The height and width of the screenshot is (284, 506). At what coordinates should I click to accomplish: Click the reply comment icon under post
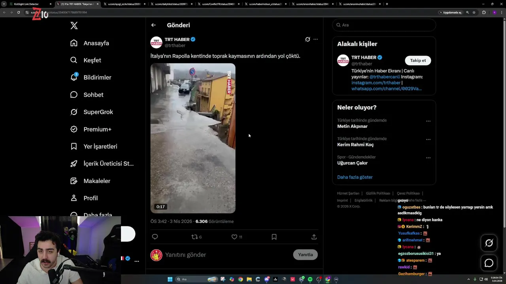(x=155, y=237)
